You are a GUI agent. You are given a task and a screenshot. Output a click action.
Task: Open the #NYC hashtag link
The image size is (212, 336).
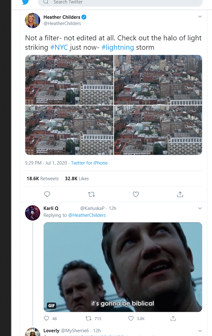(59, 48)
